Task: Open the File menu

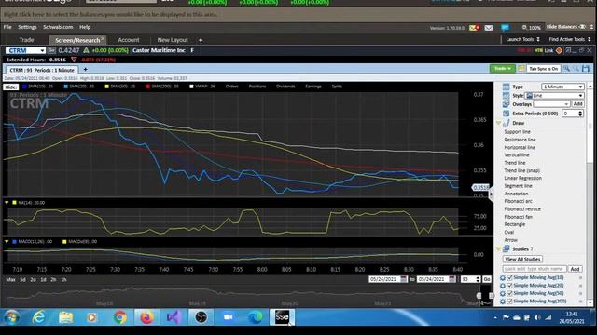Action: pos(7,27)
